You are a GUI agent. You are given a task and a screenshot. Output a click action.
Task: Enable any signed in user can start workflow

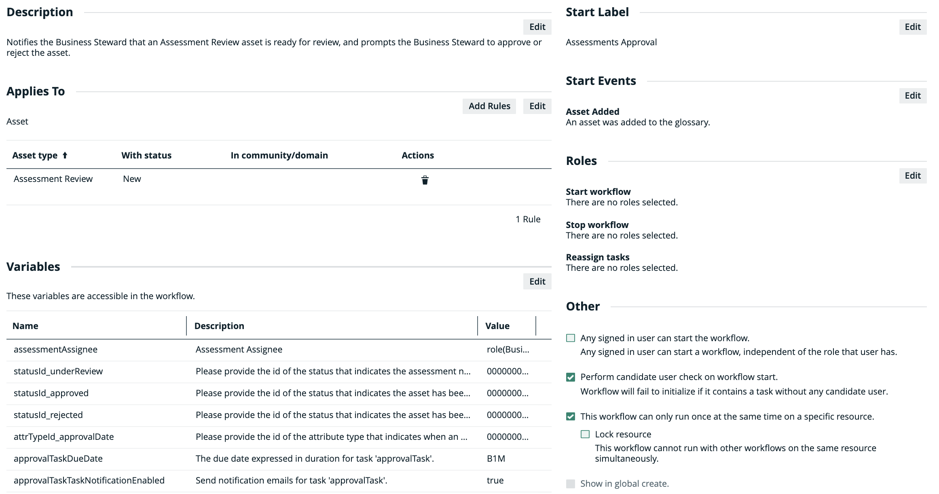pos(571,338)
